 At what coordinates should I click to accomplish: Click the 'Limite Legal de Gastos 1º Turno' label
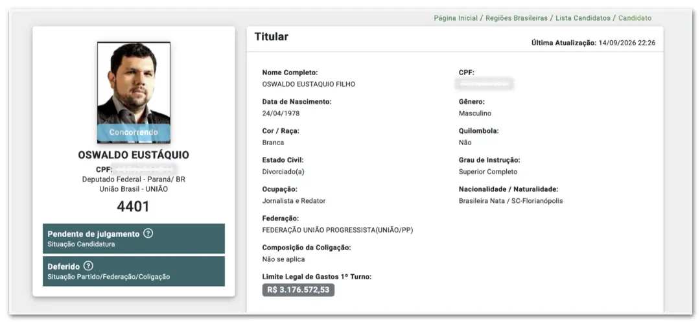click(316, 277)
